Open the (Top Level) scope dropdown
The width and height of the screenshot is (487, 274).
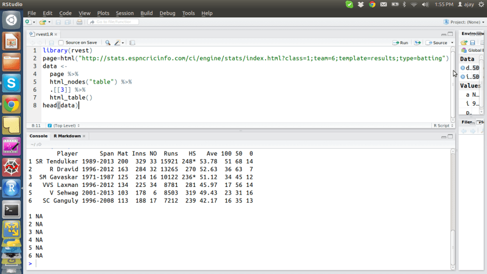click(64, 125)
